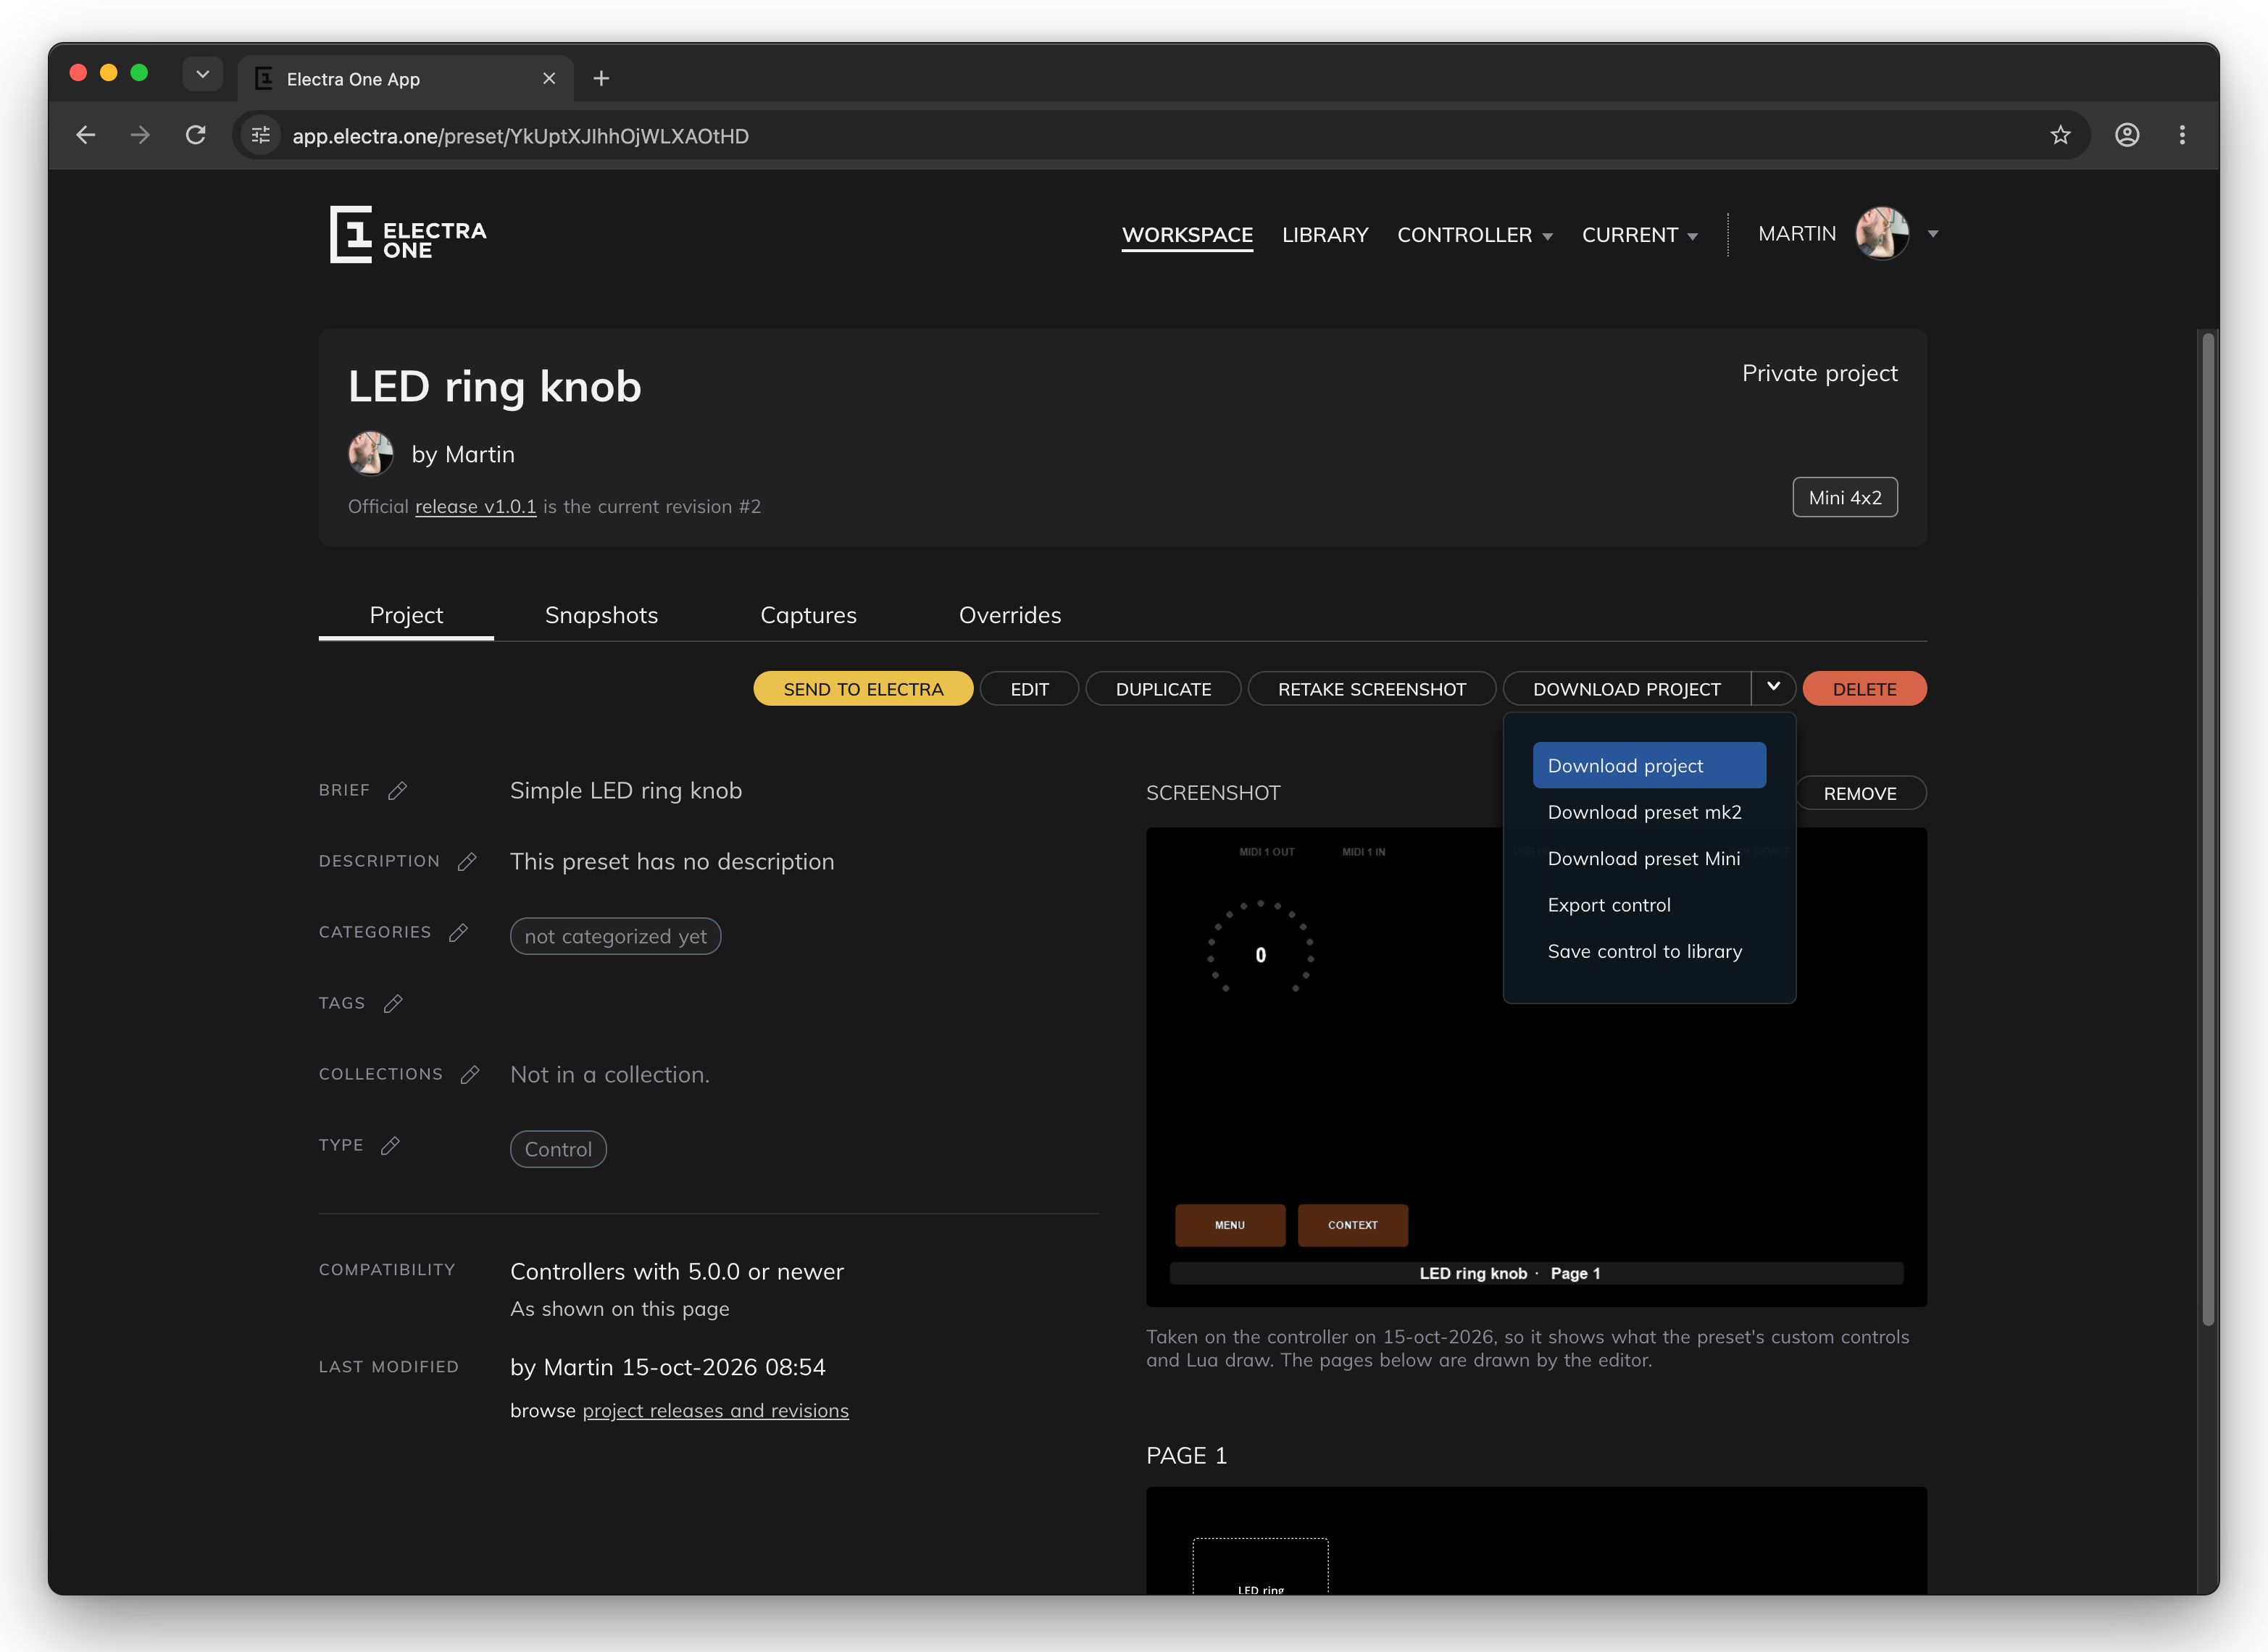This screenshot has height=1652, width=2268.
Task: Toggle the Download Project dropdown chevron
Action: [1773, 688]
